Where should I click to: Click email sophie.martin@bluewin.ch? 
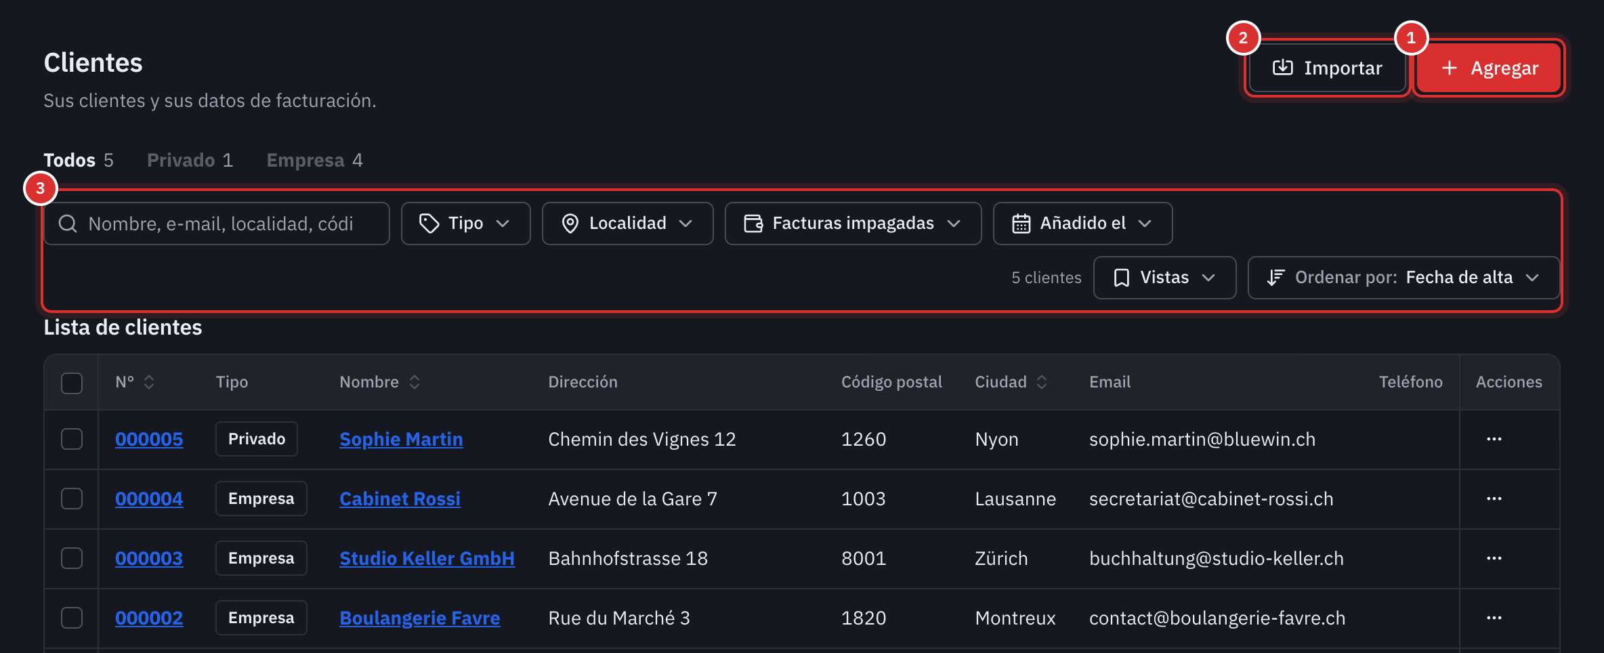(1202, 439)
